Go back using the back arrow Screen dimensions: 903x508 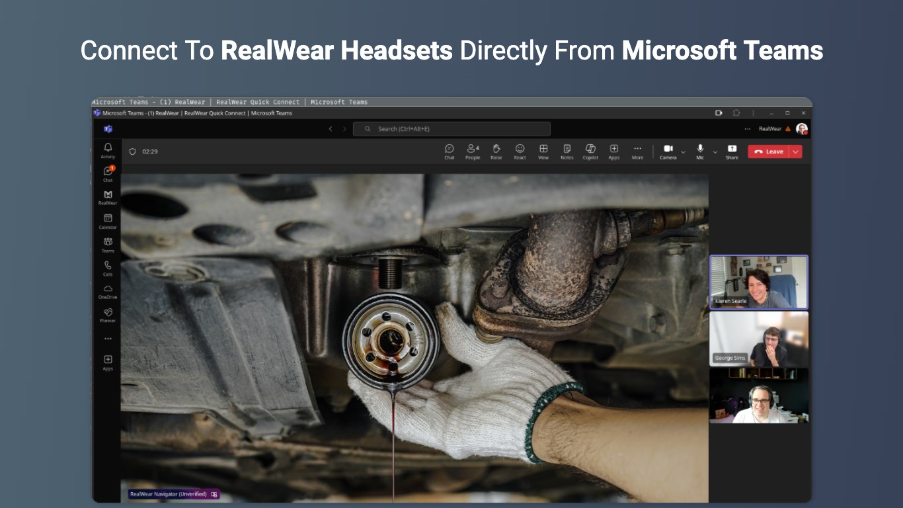click(331, 129)
